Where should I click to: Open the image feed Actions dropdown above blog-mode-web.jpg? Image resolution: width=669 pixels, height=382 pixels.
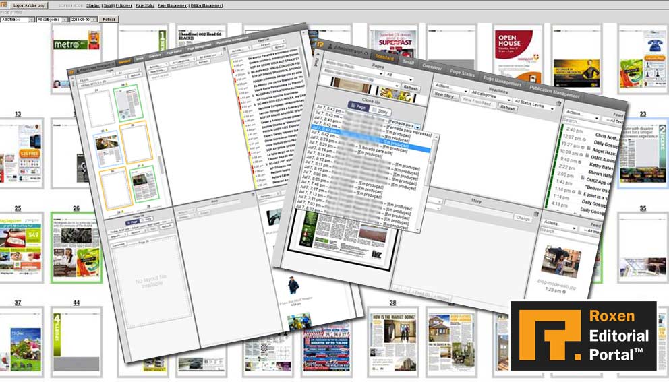[x=559, y=224]
